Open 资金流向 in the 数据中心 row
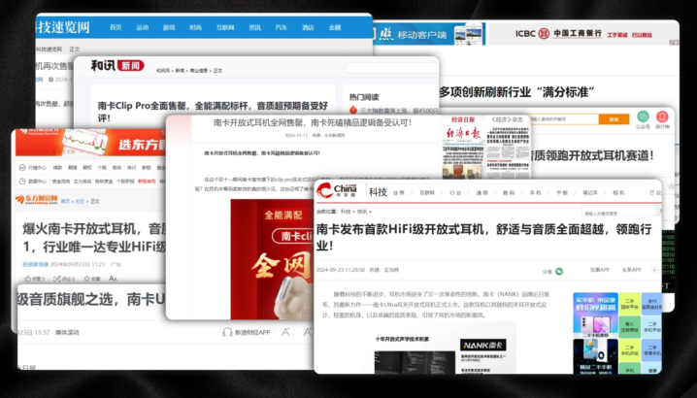Image resolution: width=697 pixels, height=398 pixels. pyautogui.click(x=61, y=181)
